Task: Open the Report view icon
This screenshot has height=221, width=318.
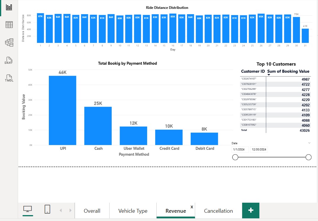Action: point(9,7)
